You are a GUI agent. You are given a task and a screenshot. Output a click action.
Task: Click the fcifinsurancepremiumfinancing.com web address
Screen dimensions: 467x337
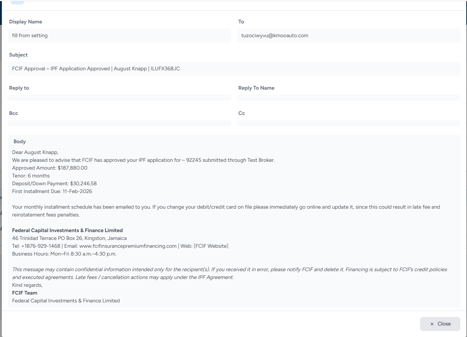[x=128, y=246]
